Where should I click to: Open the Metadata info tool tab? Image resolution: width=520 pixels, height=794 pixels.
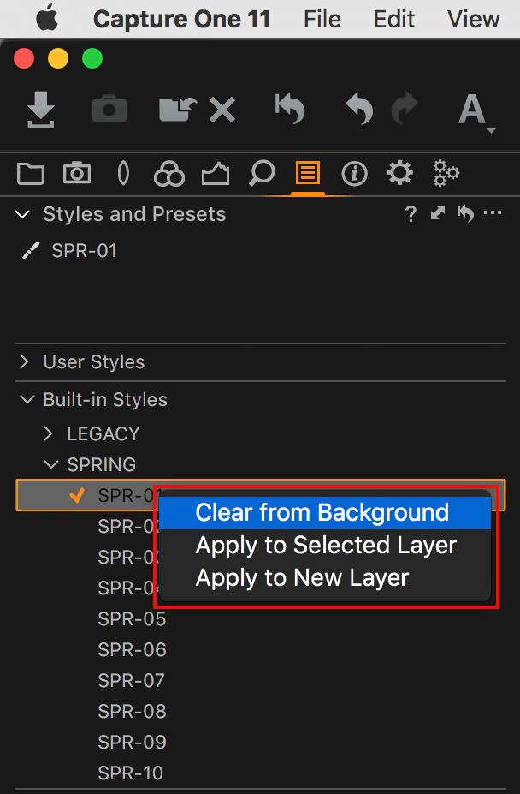click(x=354, y=174)
